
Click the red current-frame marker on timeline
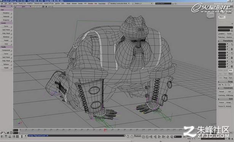pyautogui.click(x=105, y=130)
